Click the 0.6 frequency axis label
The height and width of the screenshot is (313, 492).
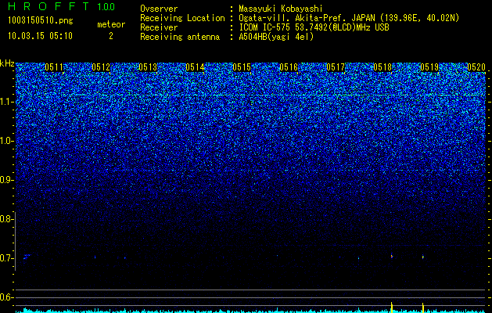coord(7,297)
